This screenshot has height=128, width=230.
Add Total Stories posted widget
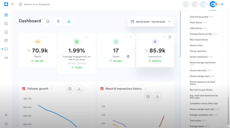point(201,17)
